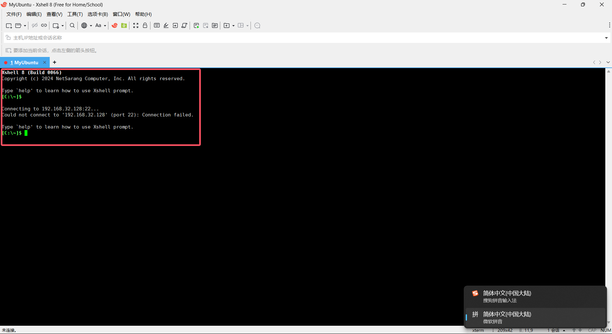The width and height of the screenshot is (612, 334).
Task: Open the compose log view toolbar icon
Action: pos(215,25)
